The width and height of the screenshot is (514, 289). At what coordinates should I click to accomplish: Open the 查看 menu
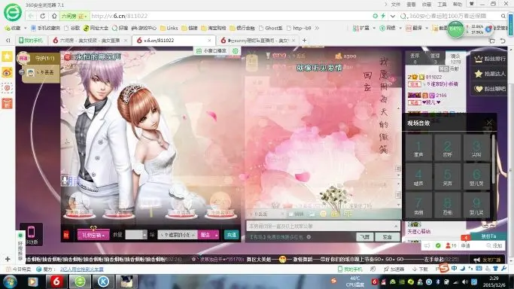tap(411, 5)
